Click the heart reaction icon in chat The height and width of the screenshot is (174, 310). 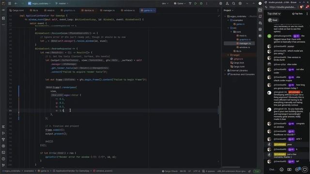coord(305,170)
